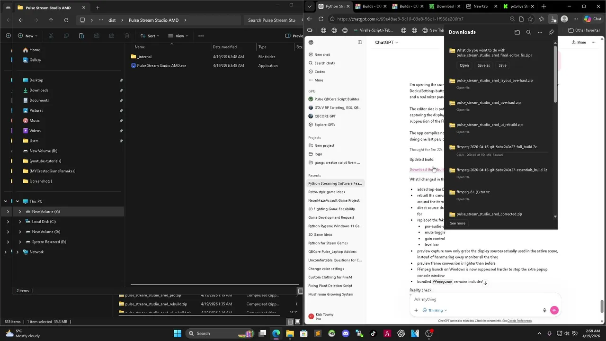Screen dimensions: 606x341
Task: Click Downloads panel vertical scrollbar
Action: pos(555,73)
